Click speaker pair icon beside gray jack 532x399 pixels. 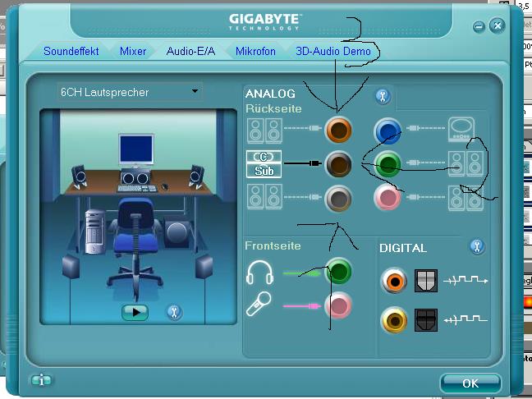264,197
